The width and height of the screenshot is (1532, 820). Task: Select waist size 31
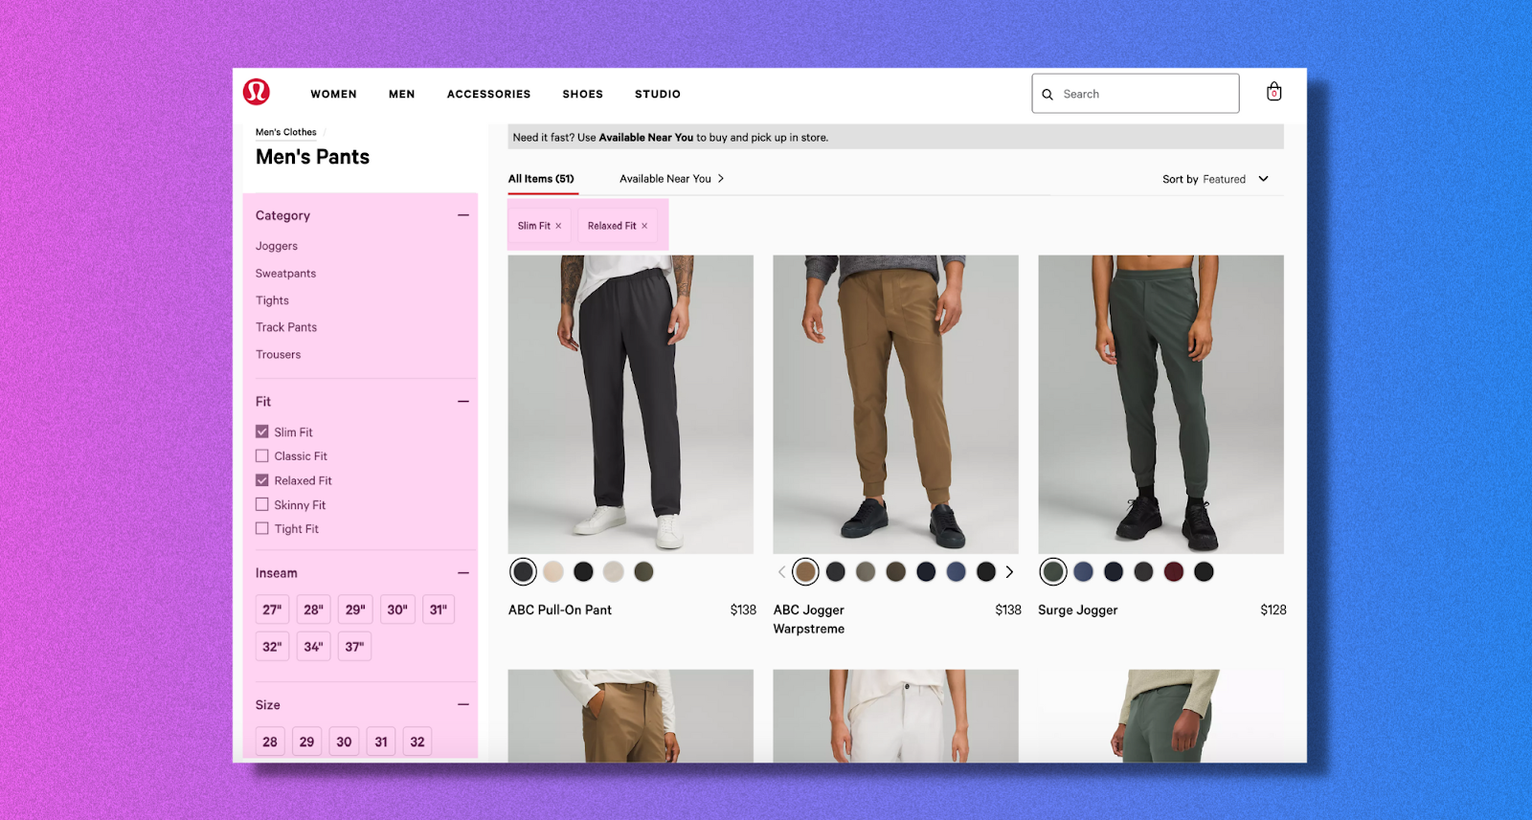[x=381, y=742]
